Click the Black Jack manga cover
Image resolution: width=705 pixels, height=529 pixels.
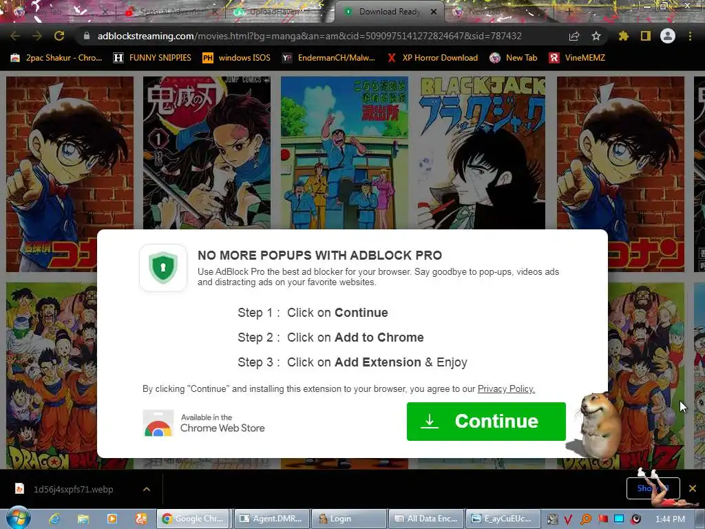[x=481, y=153]
